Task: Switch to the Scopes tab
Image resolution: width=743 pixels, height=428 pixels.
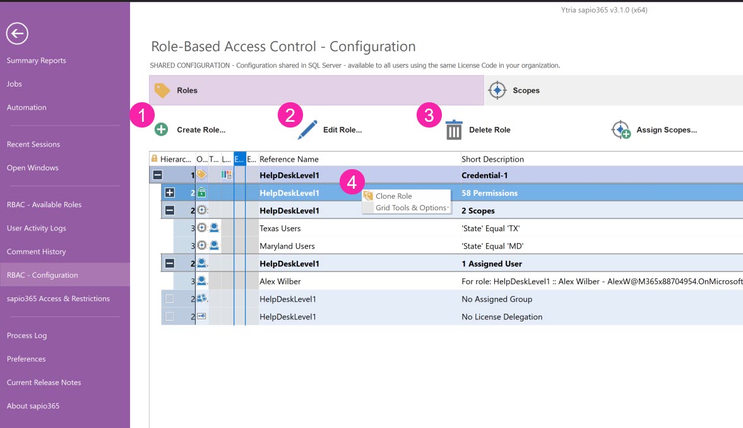Action: (x=525, y=90)
